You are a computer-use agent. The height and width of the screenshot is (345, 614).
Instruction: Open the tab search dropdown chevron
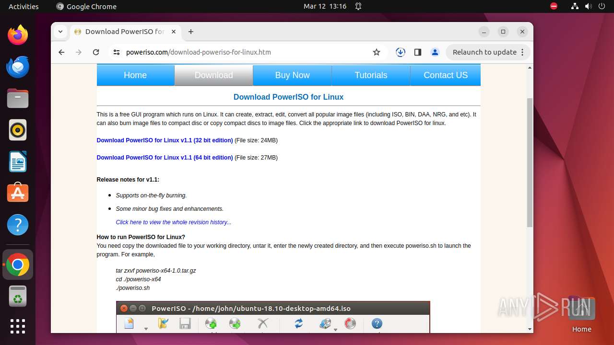(60, 32)
